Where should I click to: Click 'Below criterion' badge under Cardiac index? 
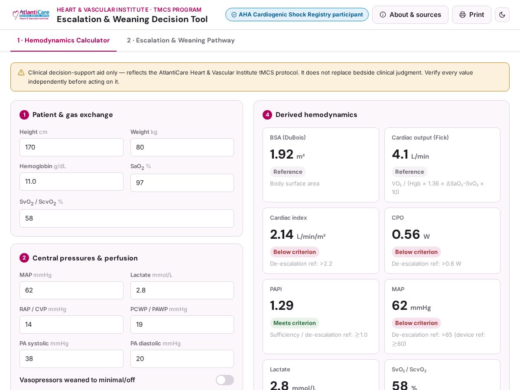(x=295, y=252)
